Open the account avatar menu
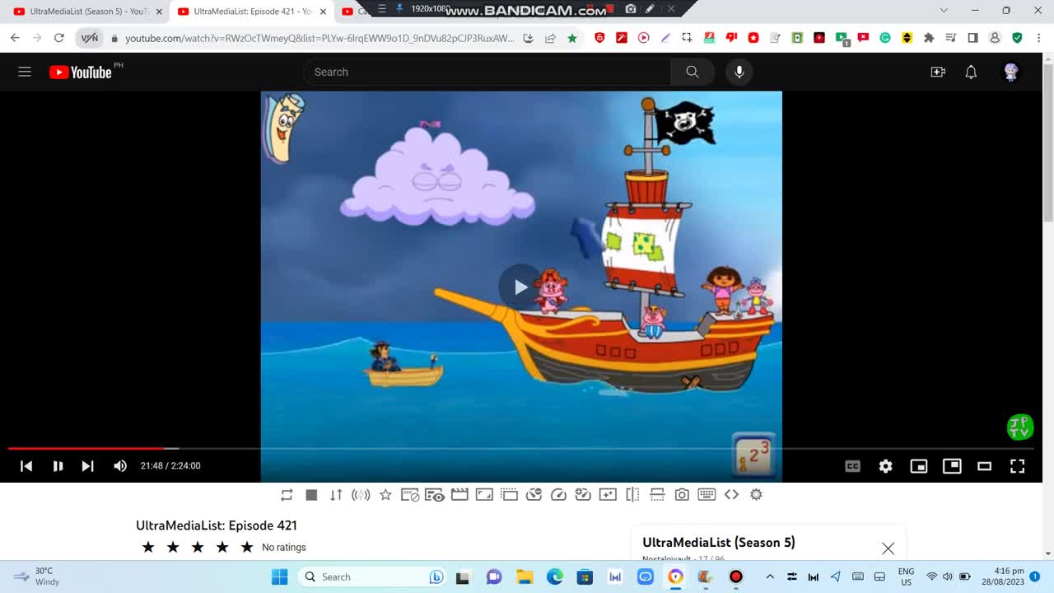 point(1011,72)
